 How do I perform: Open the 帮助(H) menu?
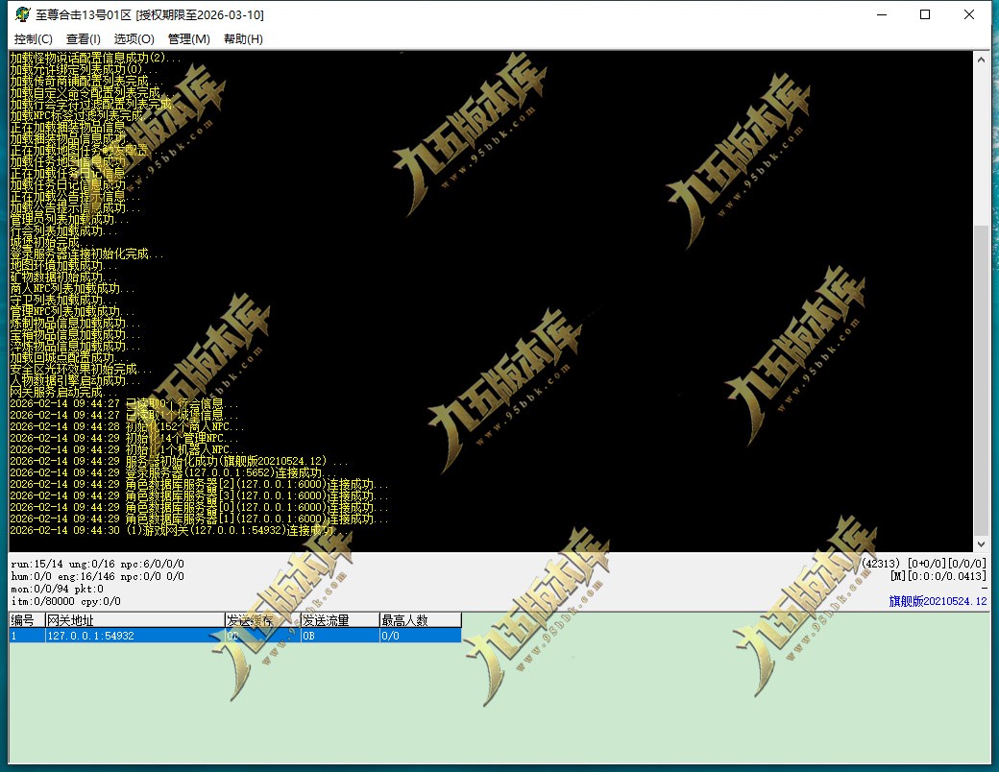tap(243, 38)
